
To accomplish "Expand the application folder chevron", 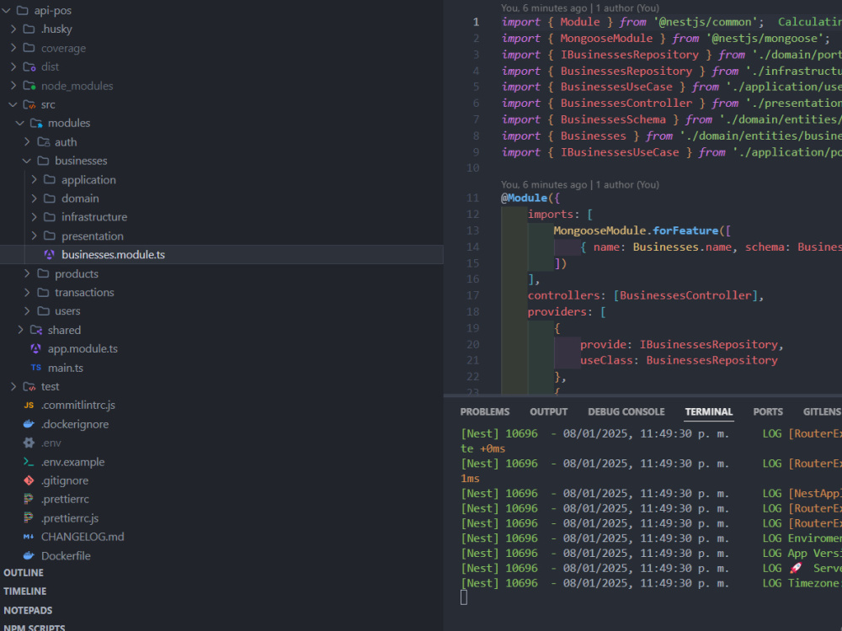I will (x=34, y=179).
